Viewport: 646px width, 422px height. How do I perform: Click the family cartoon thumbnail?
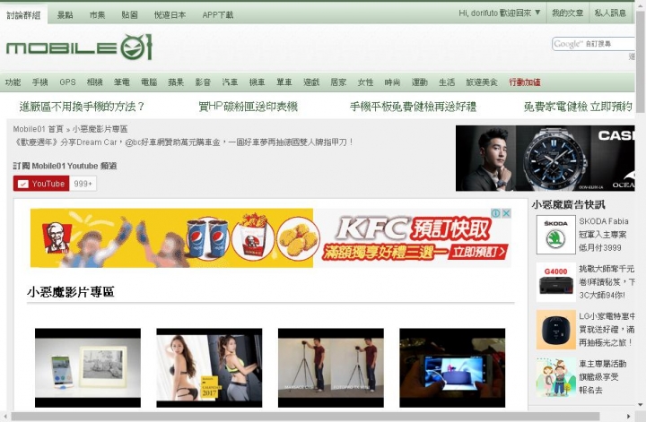pyautogui.click(x=555, y=377)
